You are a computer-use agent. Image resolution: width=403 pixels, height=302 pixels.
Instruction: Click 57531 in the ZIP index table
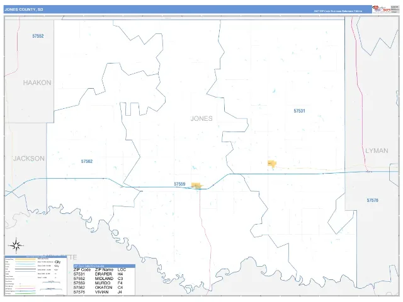coord(79,274)
